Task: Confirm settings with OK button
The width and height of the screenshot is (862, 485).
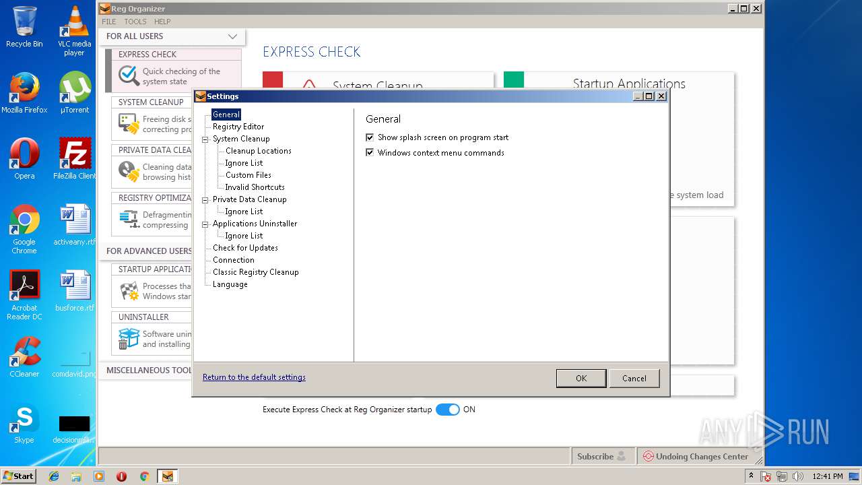Action: (581, 379)
